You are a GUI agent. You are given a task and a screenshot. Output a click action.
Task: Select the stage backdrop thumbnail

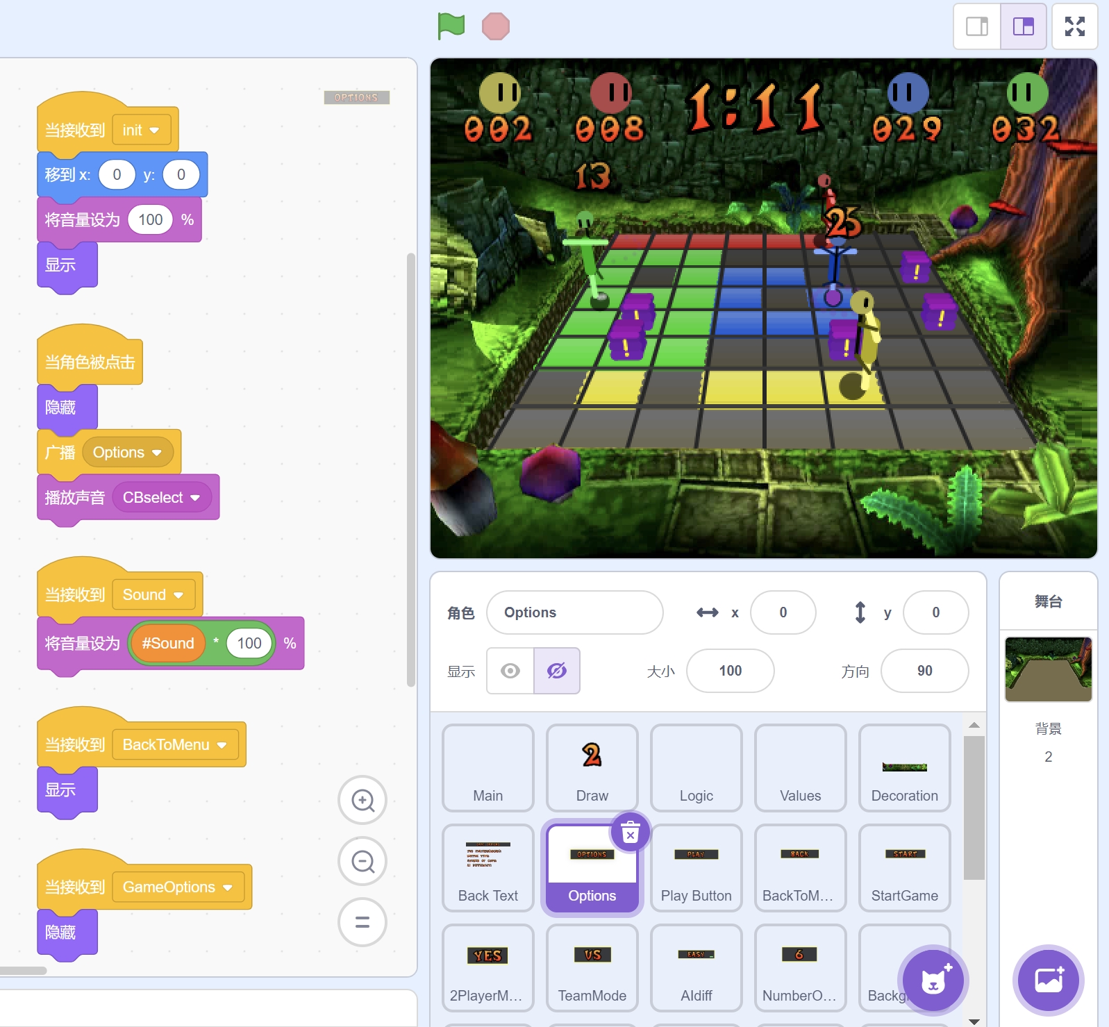(1048, 669)
